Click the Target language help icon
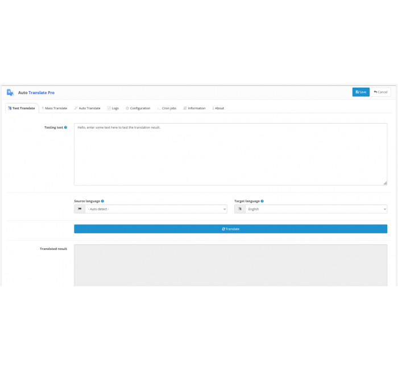 click(262, 201)
